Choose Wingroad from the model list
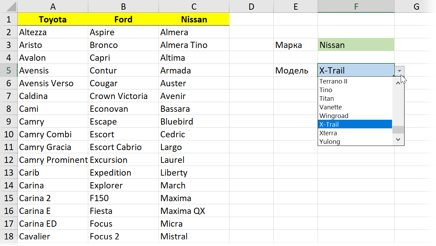Image resolution: width=436 pixels, height=246 pixels. click(334, 116)
